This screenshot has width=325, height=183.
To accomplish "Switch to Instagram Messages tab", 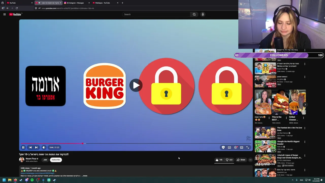I will [77, 3].
